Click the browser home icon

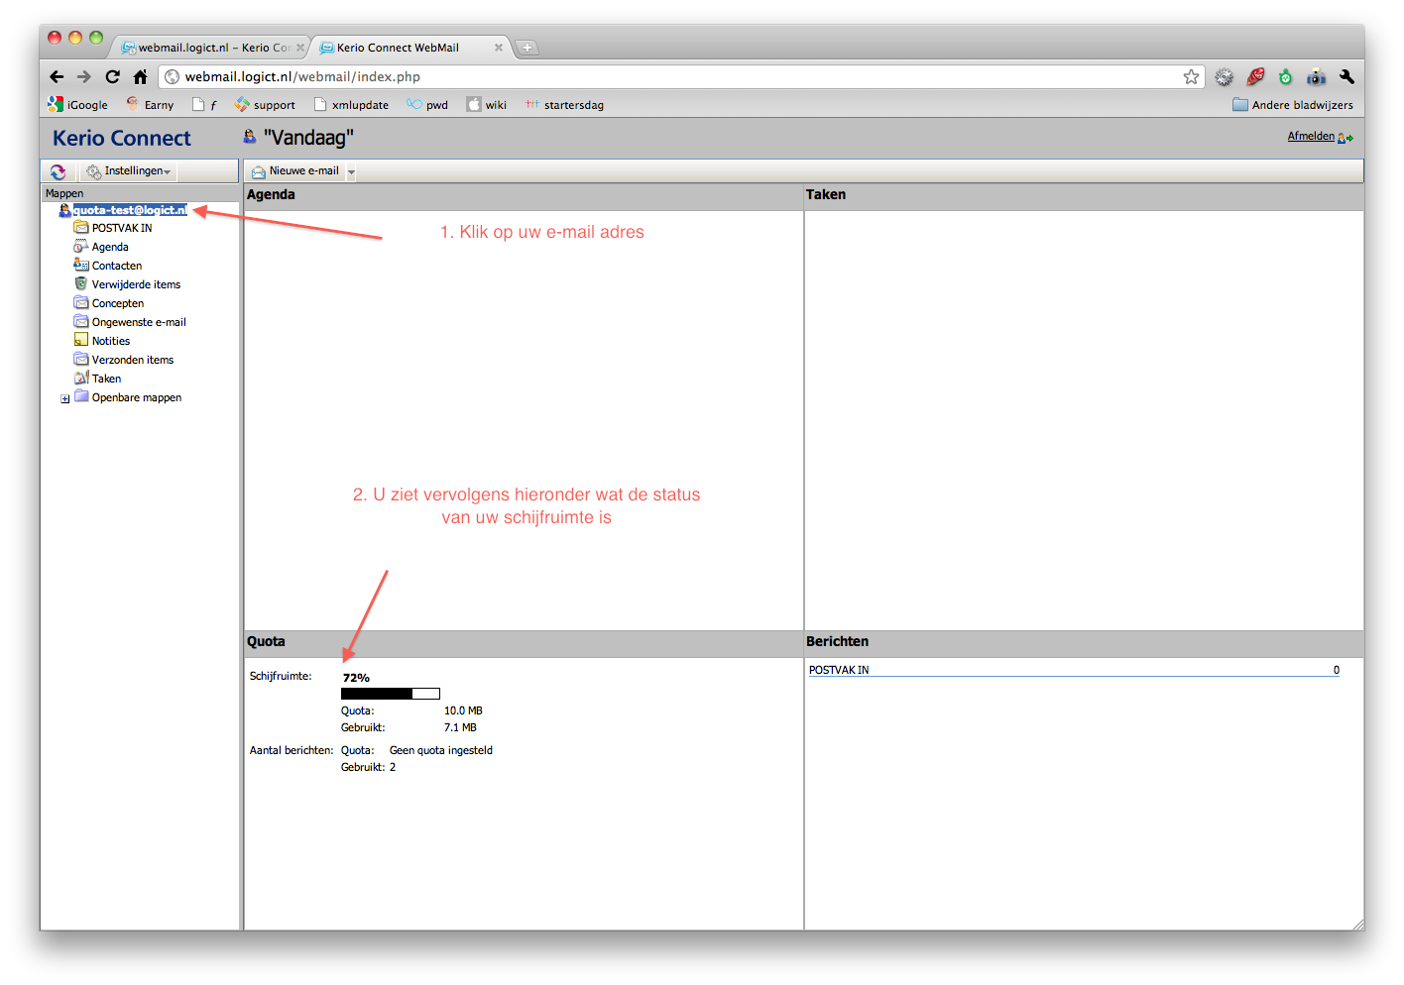[x=141, y=76]
